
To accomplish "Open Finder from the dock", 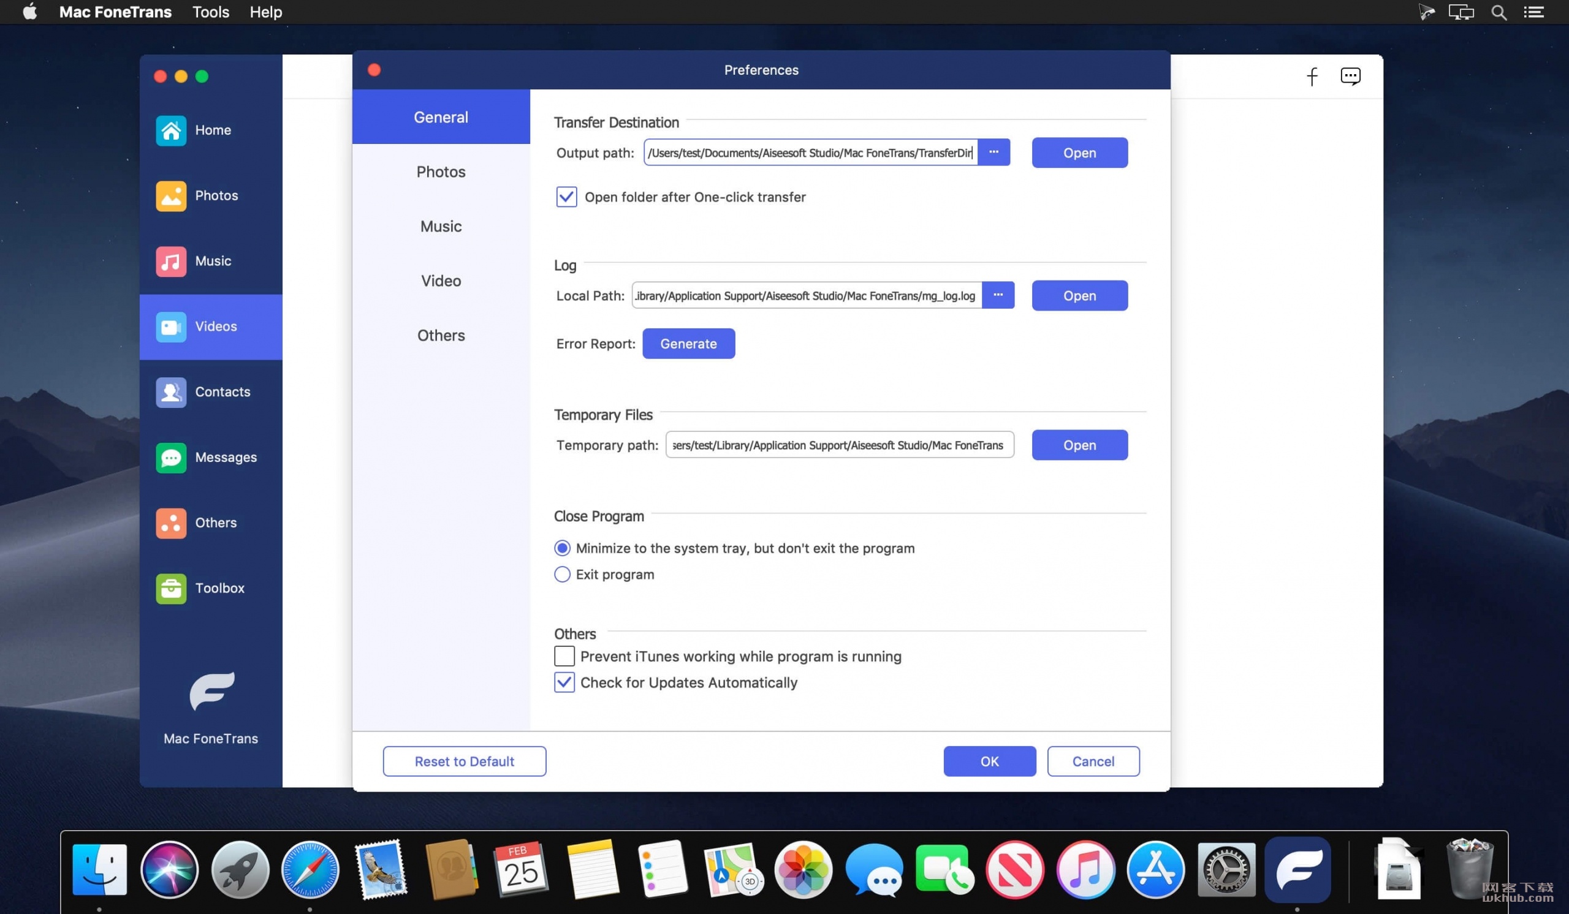I will click(100, 869).
